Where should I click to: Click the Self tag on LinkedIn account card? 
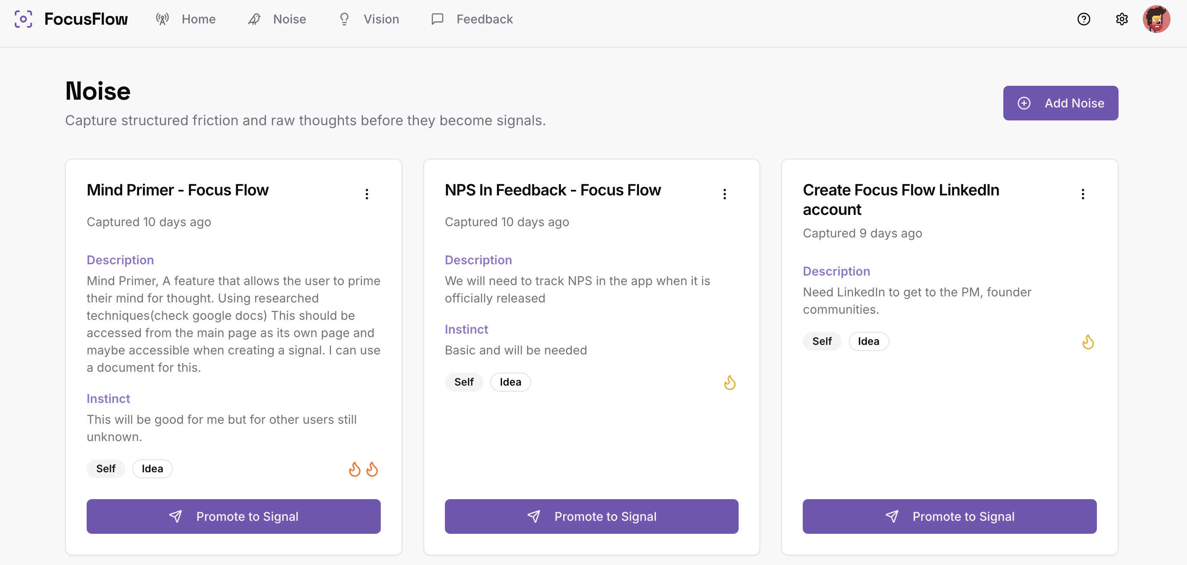[x=822, y=341]
